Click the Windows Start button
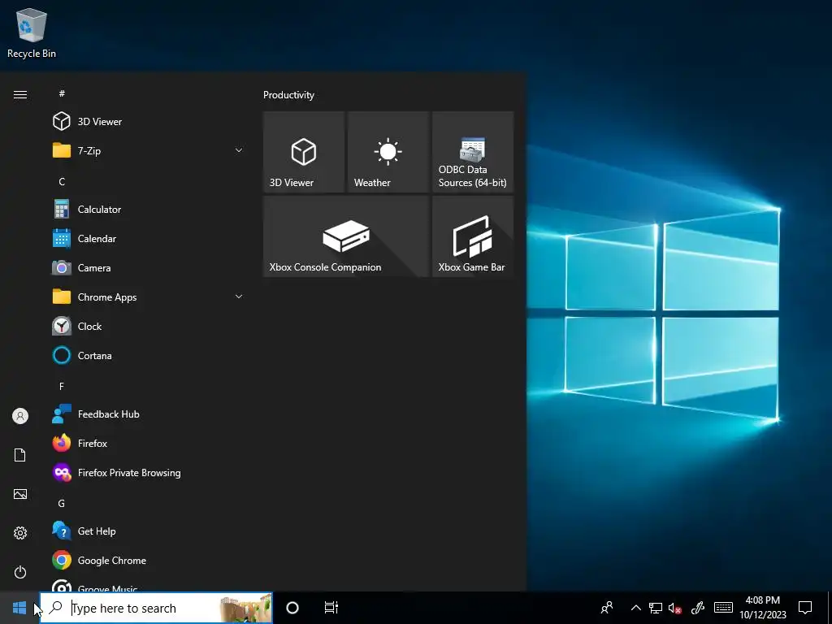This screenshot has height=624, width=832. coord(19,608)
